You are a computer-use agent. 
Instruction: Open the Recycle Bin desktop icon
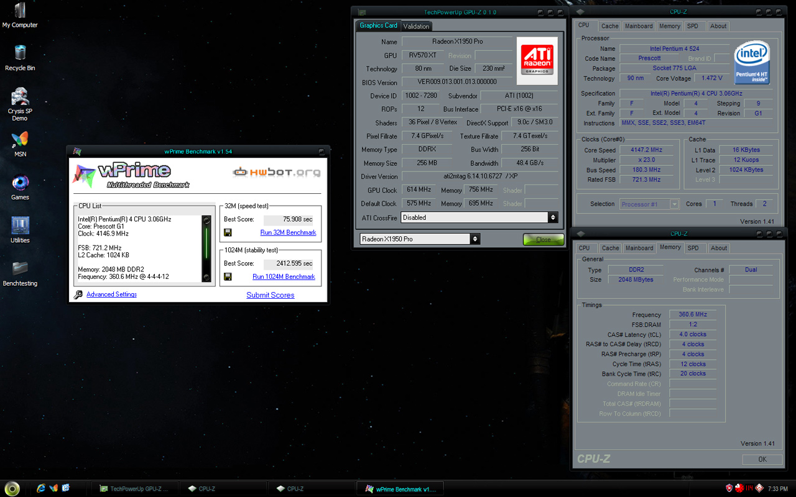point(20,58)
